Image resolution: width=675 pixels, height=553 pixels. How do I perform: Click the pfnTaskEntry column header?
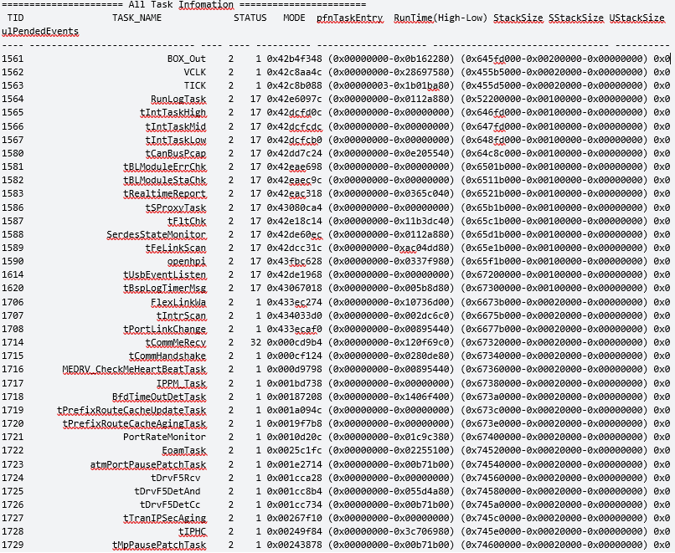tap(349, 18)
